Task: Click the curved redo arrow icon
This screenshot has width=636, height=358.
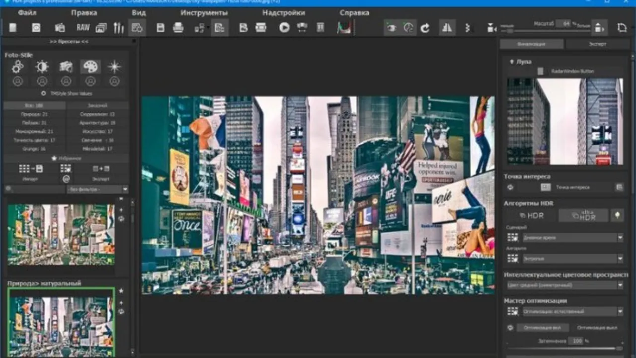Action: point(425,28)
